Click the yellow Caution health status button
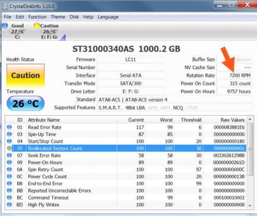The width and height of the screenshot is (257, 216). pyautogui.click(x=25, y=76)
